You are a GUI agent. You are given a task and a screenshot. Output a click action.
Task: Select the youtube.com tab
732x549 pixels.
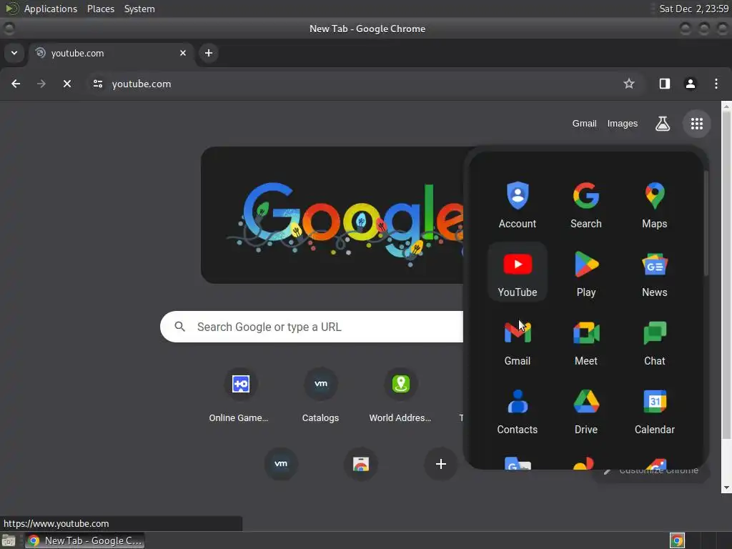click(x=112, y=53)
